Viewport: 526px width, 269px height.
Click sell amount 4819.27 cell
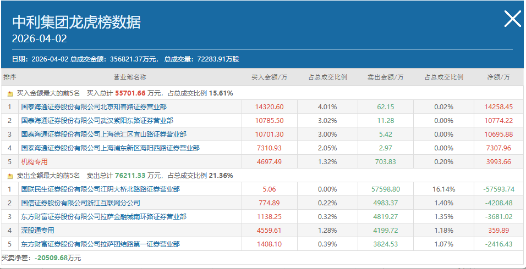(x=386, y=217)
